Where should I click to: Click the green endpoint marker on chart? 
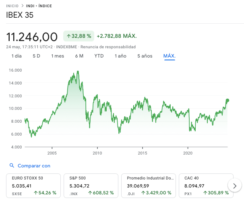[x=227, y=100]
